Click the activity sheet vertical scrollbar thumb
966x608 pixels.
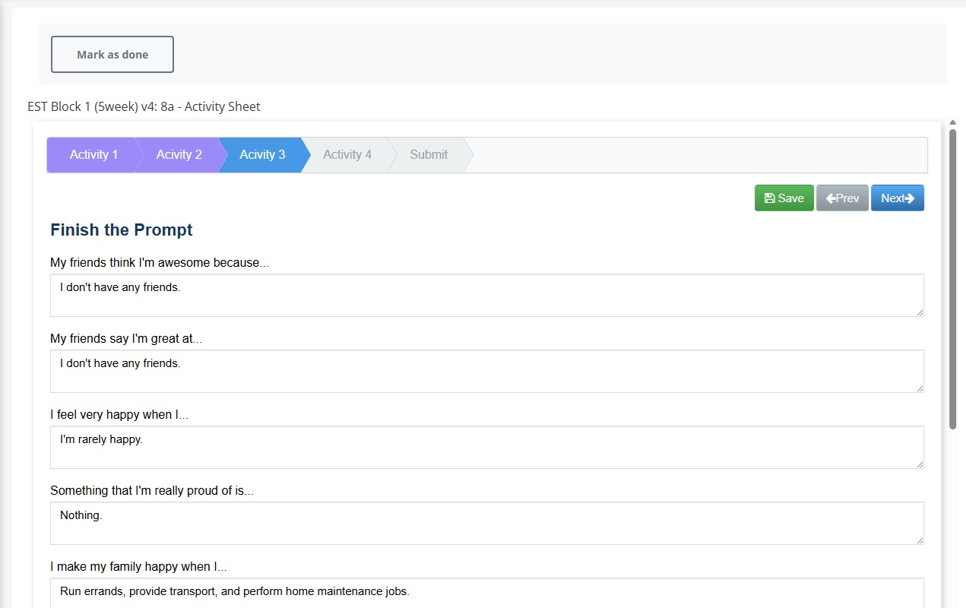coord(952,278)
